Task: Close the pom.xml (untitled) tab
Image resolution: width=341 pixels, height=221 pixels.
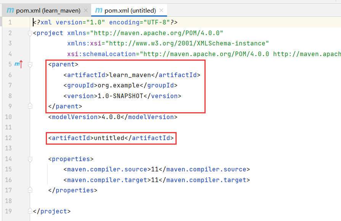Action: coord(161,11)
